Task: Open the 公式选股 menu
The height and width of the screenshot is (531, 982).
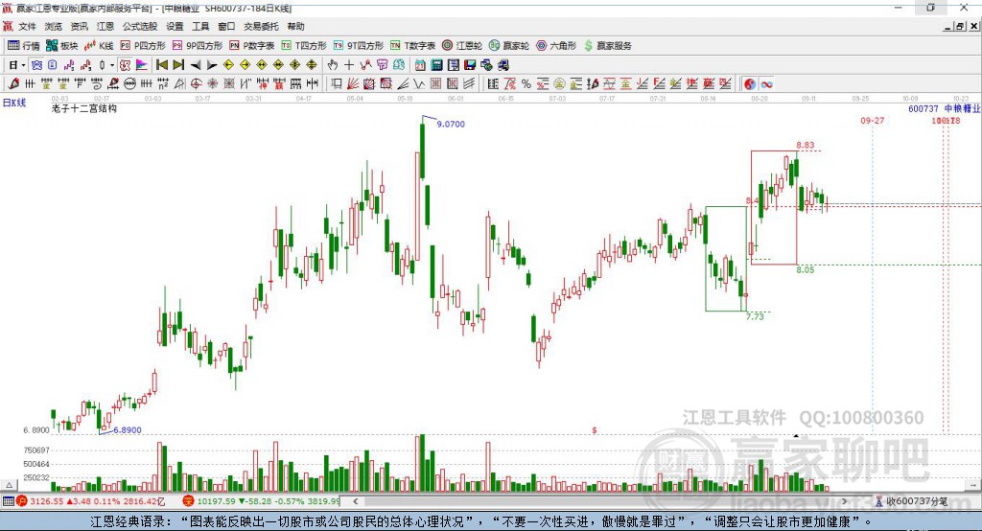Action: (x=140, y=26)
